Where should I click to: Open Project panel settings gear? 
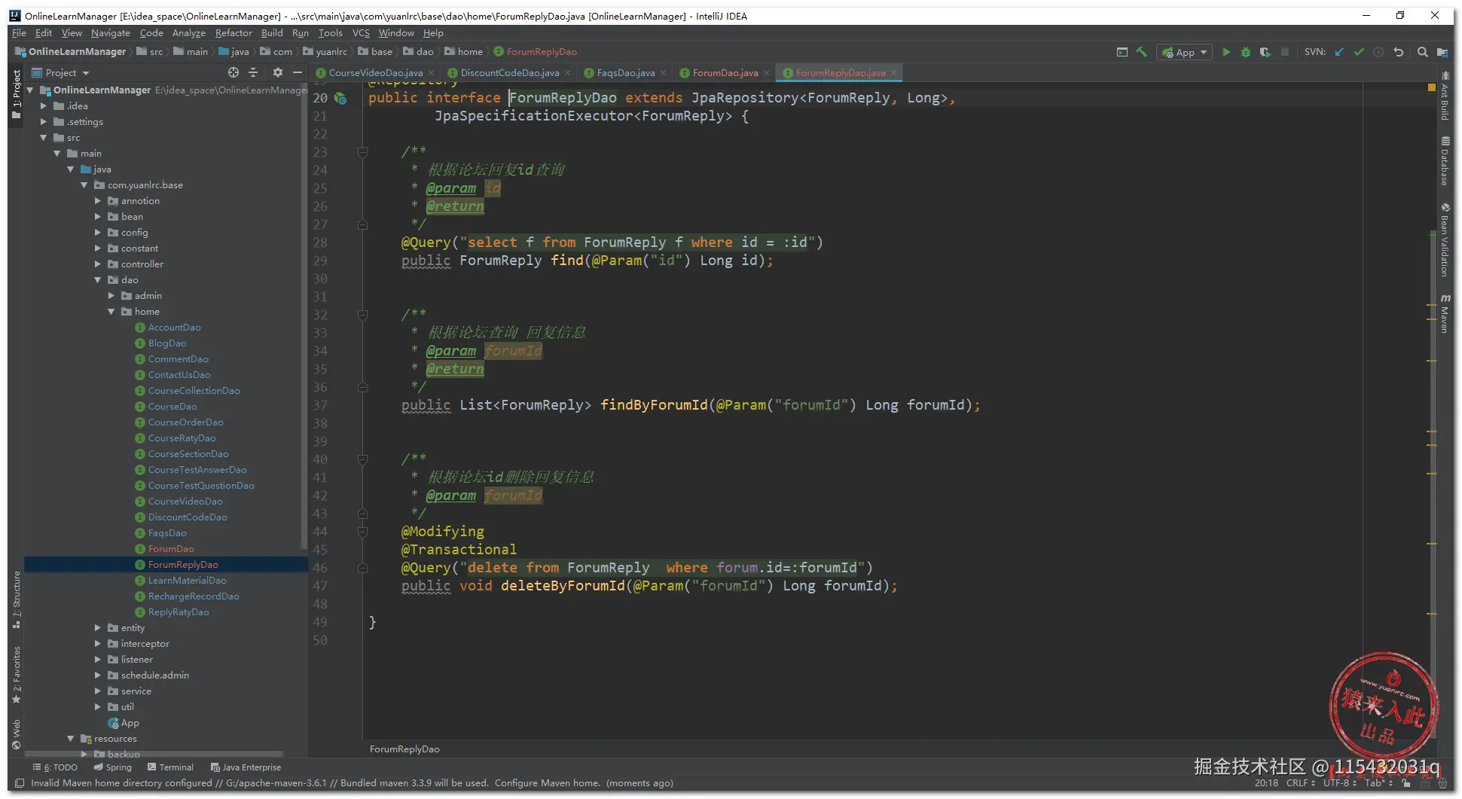tap(277, 72)
